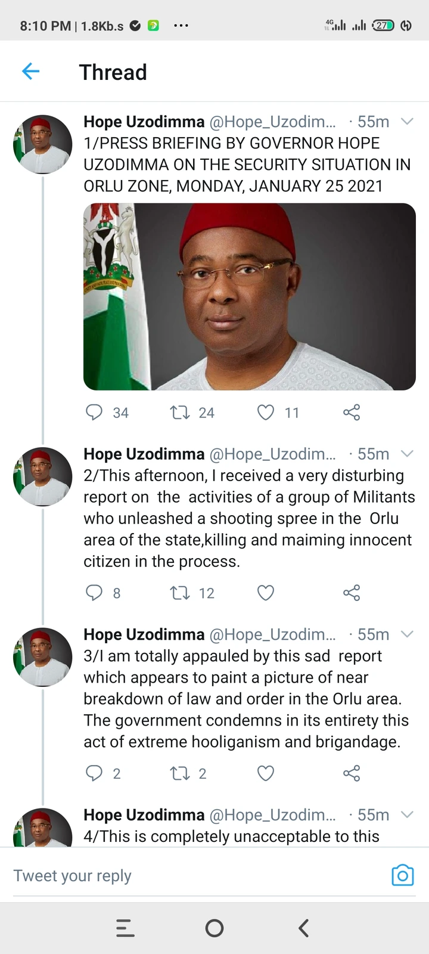This screenshot has height=954, width=429.
Task: Expand the chevron menu on second tweet
Action: [x=407, y=454]
